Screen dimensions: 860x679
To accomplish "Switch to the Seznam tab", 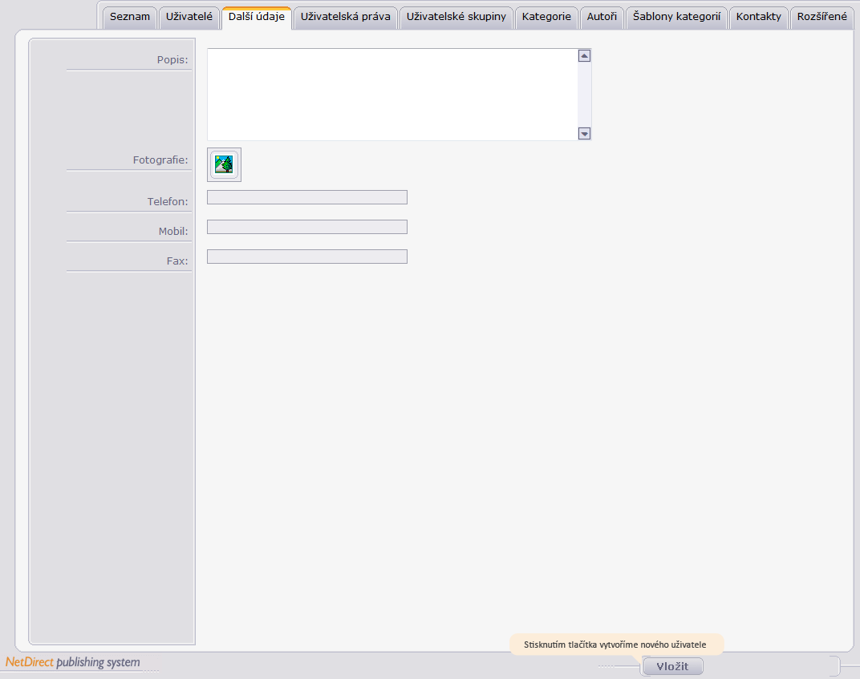I will [130, 17].
